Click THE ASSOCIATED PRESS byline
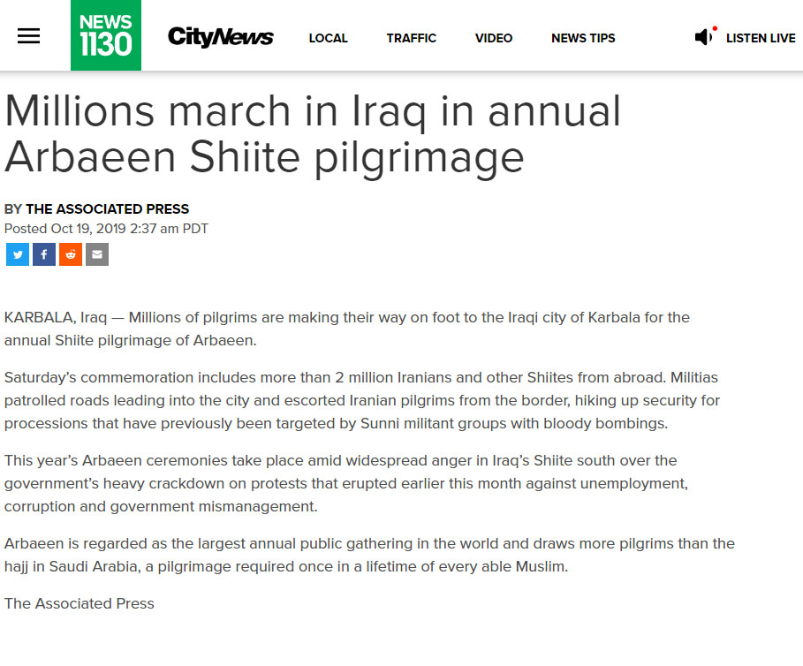Image resolution: width=803 pixels, height=666 pixels. 108,208
